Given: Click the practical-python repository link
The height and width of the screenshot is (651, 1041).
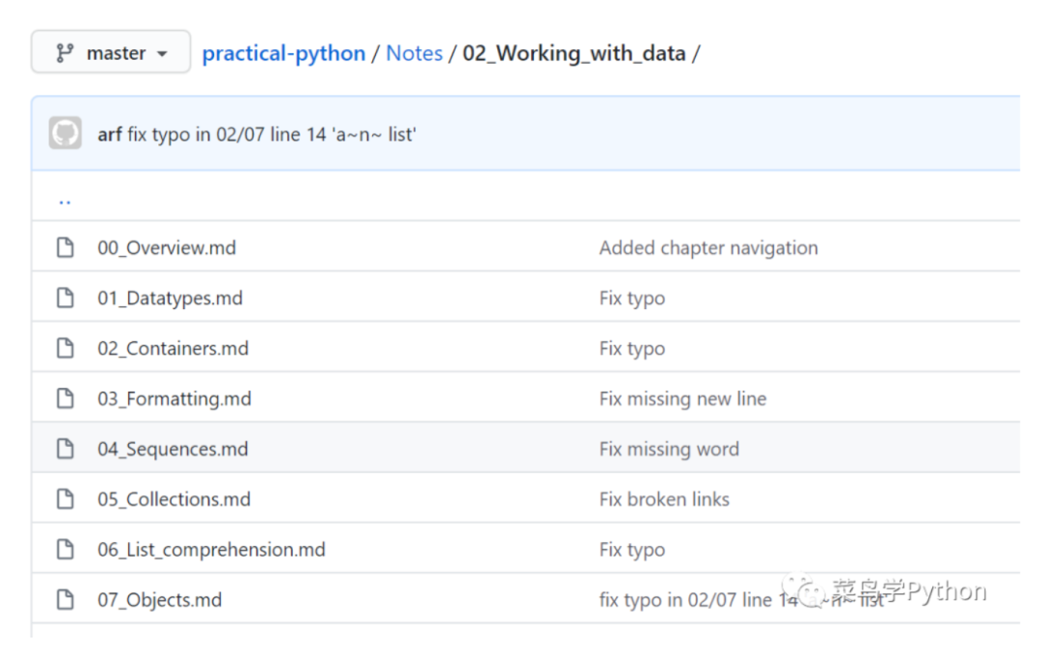Looking at the screenshot, I should [283, 53].
